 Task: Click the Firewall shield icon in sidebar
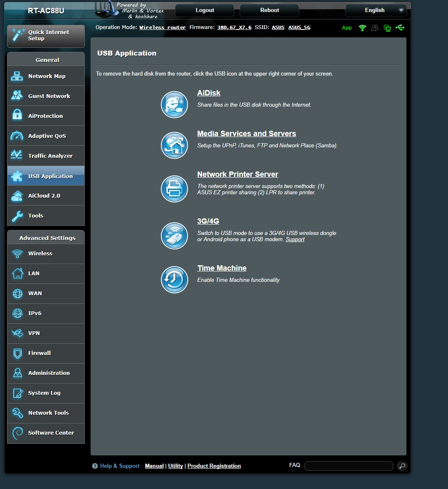click(x=17, y=353)
